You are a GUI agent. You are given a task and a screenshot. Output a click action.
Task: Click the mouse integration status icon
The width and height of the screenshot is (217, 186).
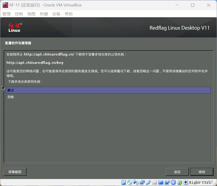[x=180, y=182]
